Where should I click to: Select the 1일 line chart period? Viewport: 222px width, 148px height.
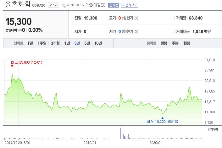tap(30, 43)
